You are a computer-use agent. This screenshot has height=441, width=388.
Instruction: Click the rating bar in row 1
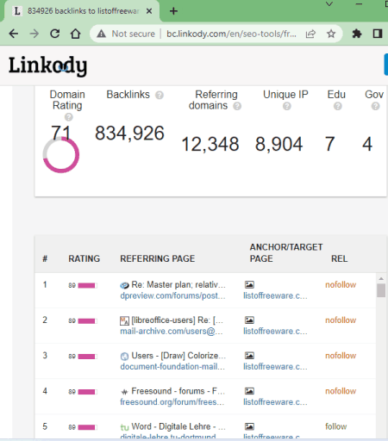coord(87,285)
